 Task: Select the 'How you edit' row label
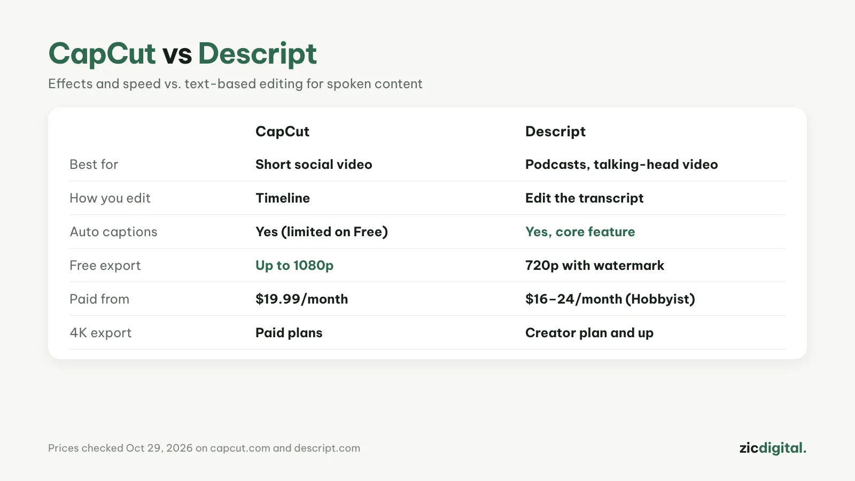click(110, 198)
